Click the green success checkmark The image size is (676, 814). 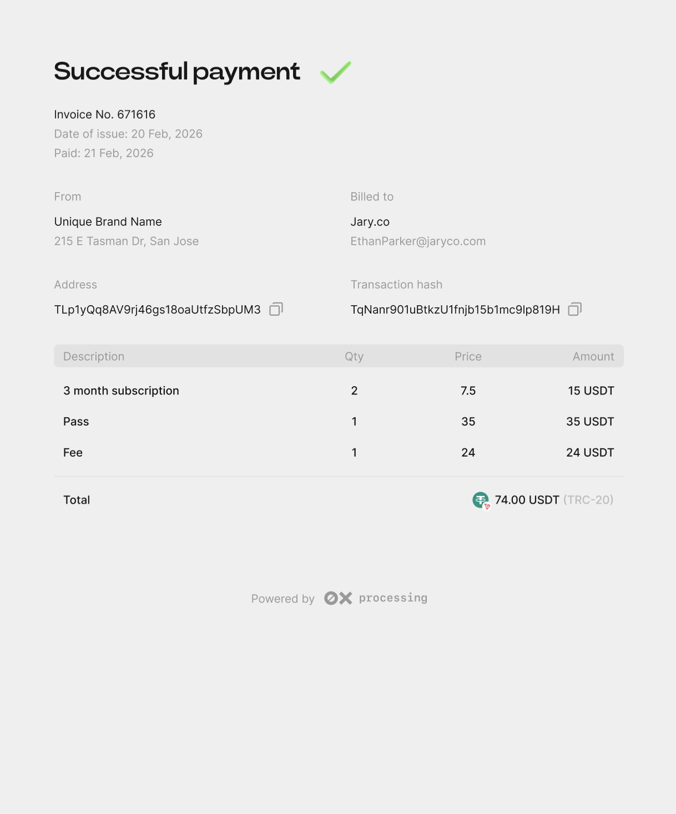(x=336, y=72)
